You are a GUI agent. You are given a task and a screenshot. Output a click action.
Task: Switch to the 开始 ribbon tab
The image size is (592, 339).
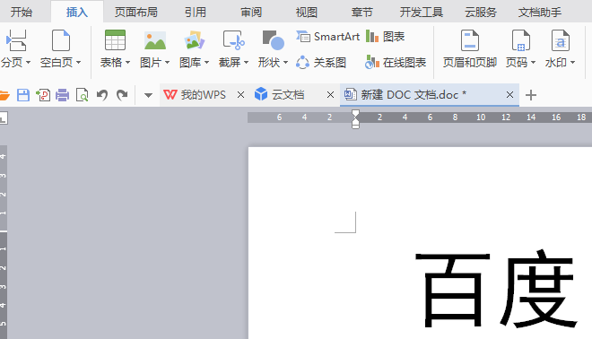coord(22,12)
